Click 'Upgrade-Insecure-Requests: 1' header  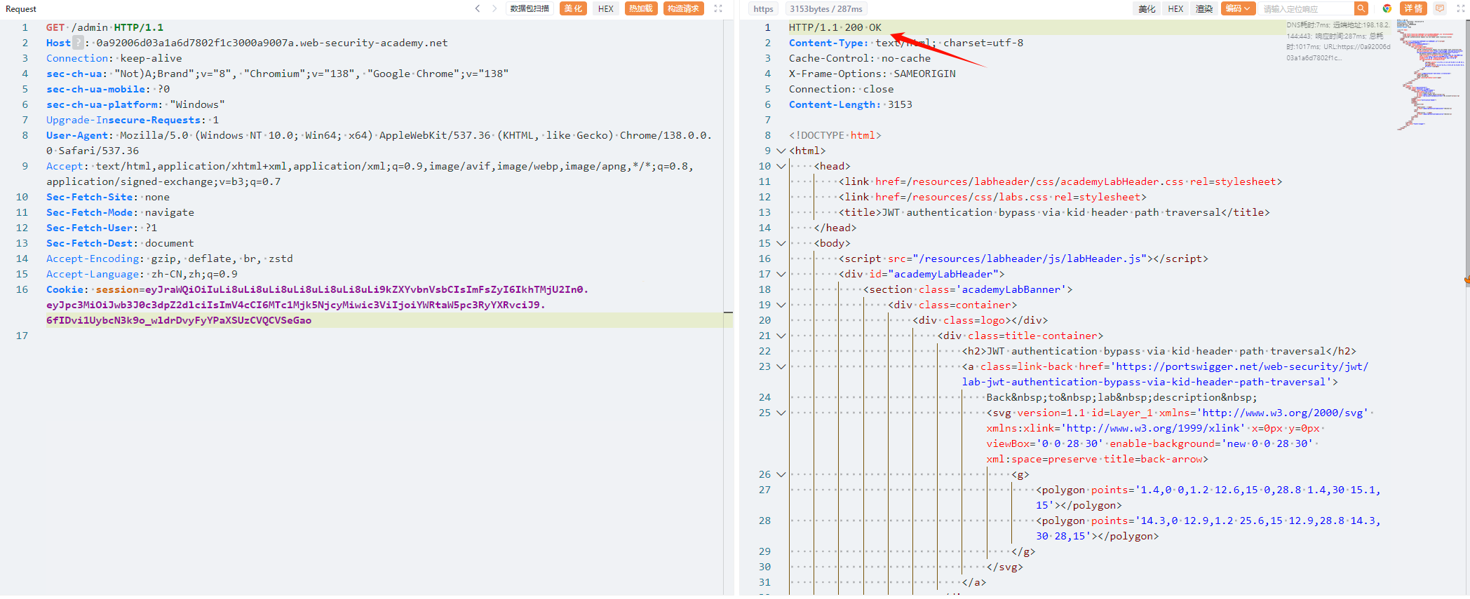point(133,120)
